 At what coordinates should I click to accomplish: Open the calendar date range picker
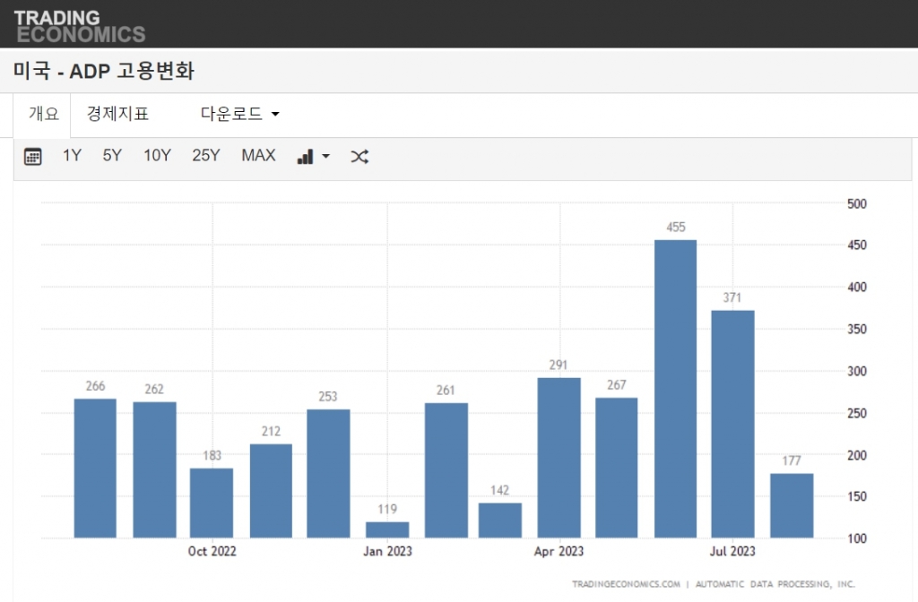[33, 157]
